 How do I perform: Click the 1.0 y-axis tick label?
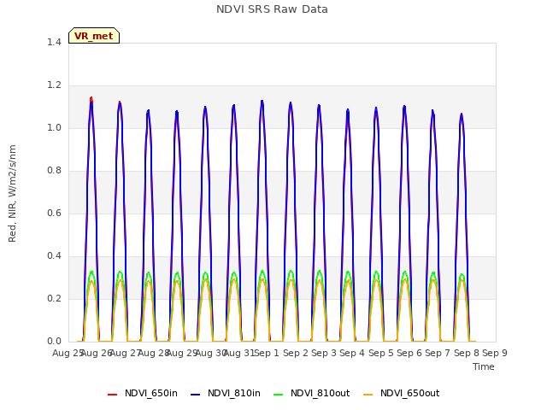54,127
